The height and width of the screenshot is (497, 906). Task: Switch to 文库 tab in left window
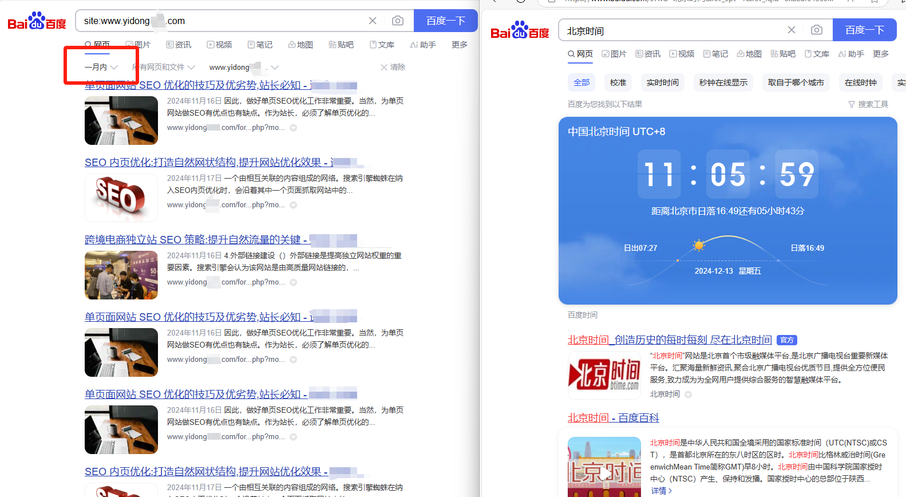click(382, 45)
